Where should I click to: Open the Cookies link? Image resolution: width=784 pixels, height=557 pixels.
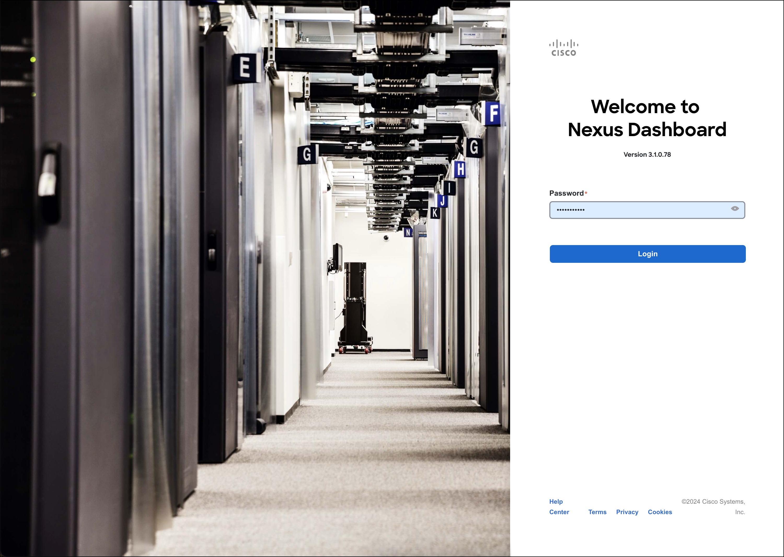(660, 512)
